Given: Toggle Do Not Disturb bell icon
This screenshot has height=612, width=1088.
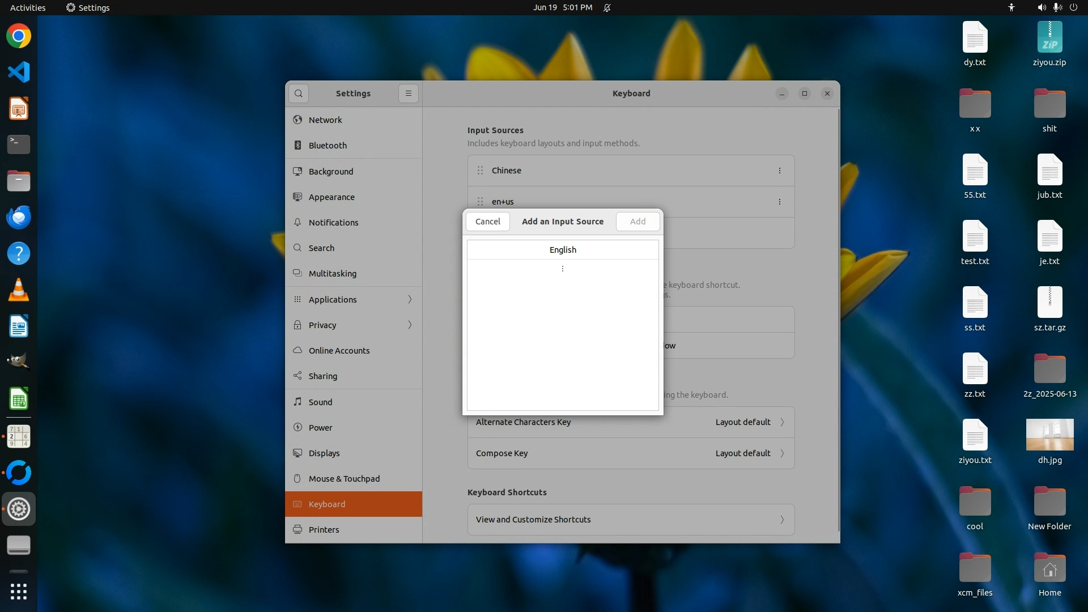Looking at the screenshot, I should (607, 8).
